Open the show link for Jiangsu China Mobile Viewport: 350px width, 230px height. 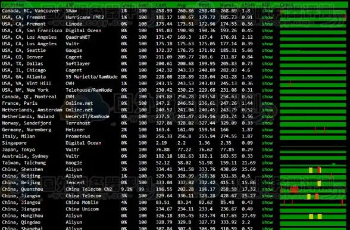pos(267,202)
